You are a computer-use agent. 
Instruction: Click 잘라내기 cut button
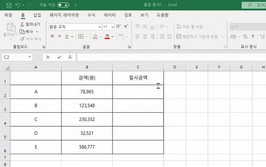click(30, 24)
